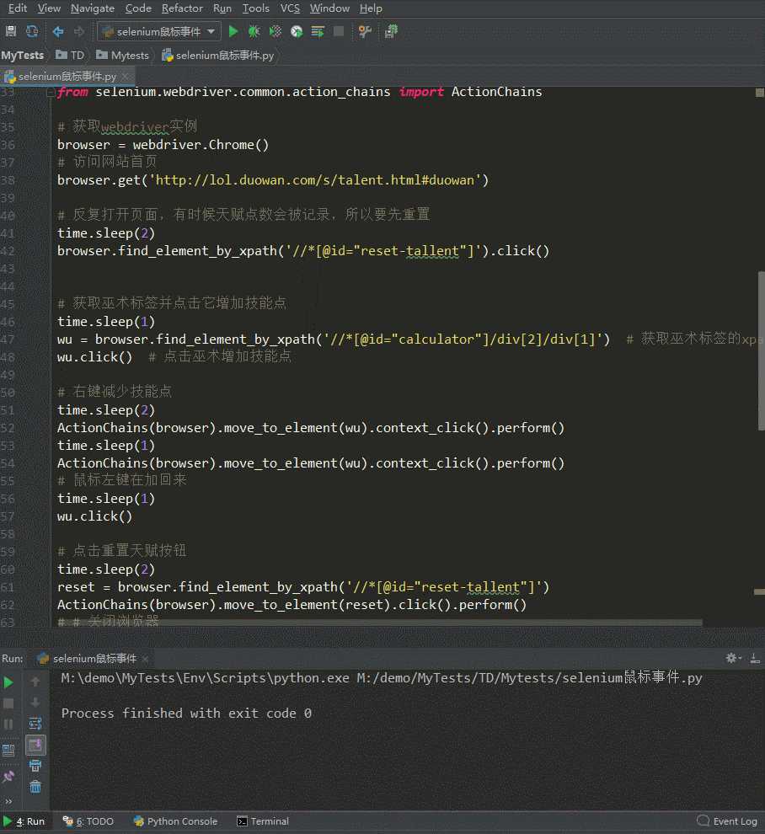Image resolution: width=765 pixels, height=834 pixels.
Task: Start debugging with the green bug icon
Action: click(x=254, y=31)
